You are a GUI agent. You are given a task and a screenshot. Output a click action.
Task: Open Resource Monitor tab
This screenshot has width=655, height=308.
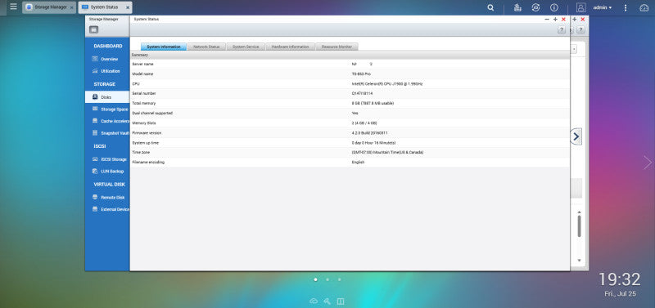coord(337,47)
